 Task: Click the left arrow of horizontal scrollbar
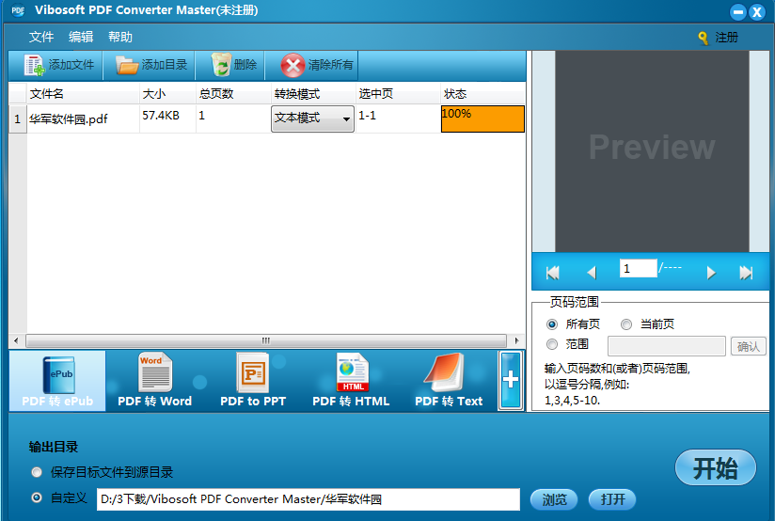click(16, 340)
